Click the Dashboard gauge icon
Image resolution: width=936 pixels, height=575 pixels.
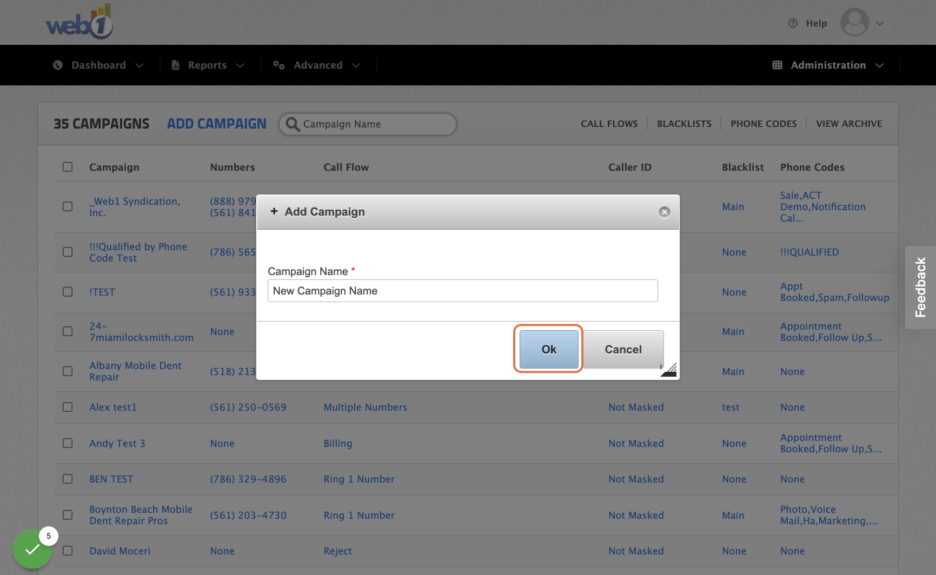[x=58, y=65]
